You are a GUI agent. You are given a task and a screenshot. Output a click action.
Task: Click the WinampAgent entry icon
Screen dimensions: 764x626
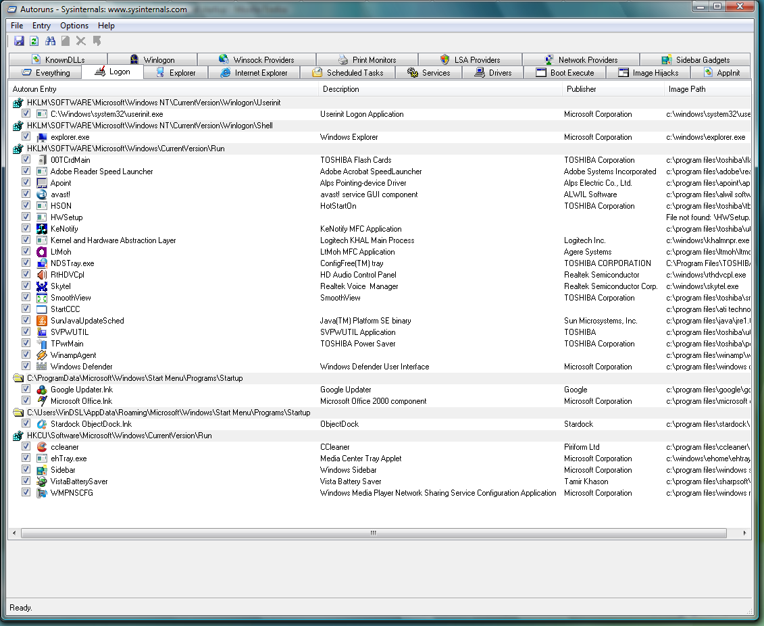click(x=41, y=355)
